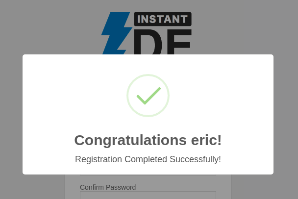This screenshot has width=298, height=199.
Task: Click the "Registration Completed Successfully!" message
Action: 148,159
